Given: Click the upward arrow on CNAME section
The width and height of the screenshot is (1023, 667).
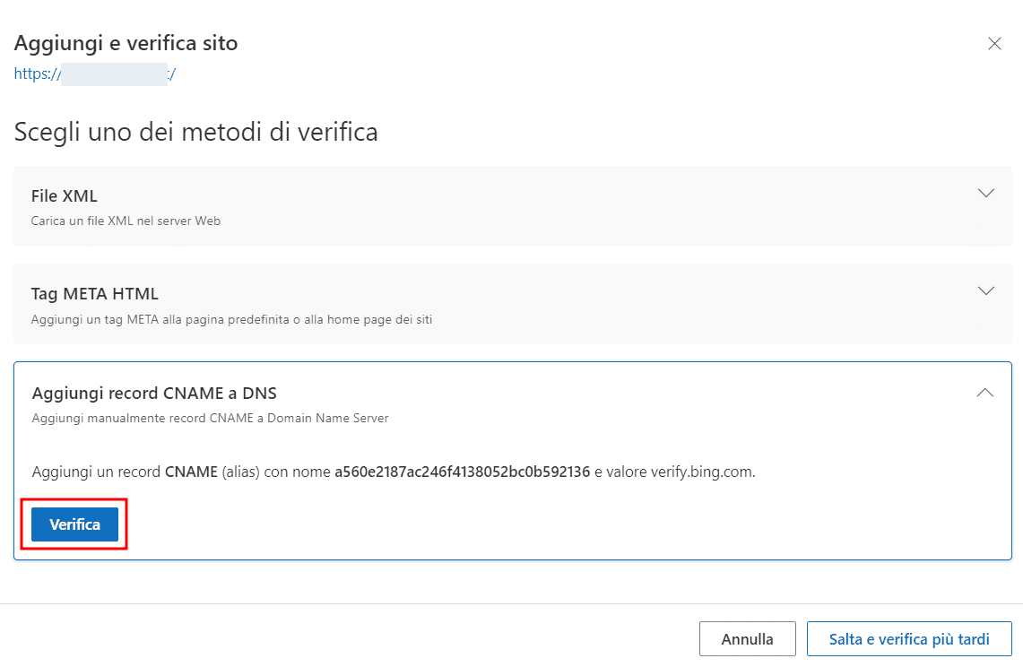Looking at the screenshot, I should 984,392.
